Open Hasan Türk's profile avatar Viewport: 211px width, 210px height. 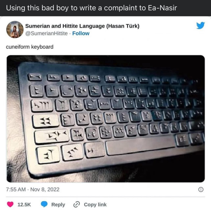tap(15, 29)
